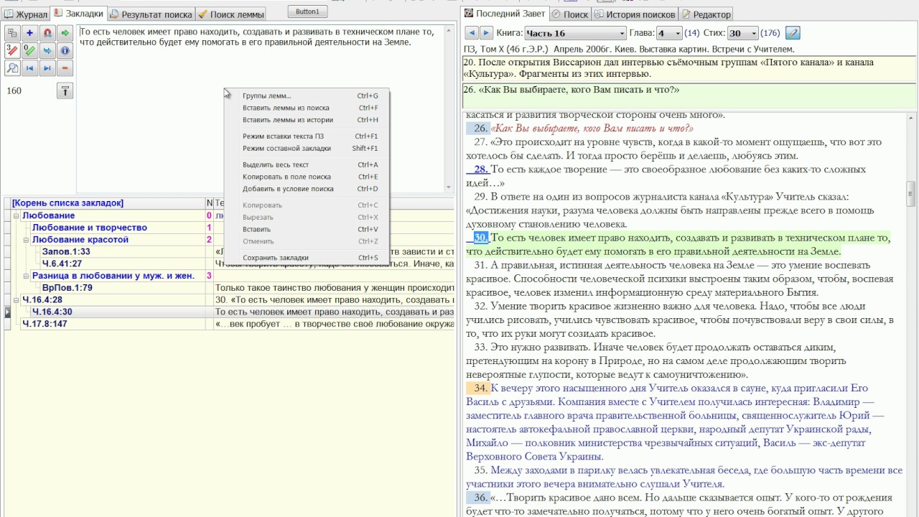Choose Вставить леммы из истории menu item
Screen dimensions: 919x517
click(x=307, y=120)
